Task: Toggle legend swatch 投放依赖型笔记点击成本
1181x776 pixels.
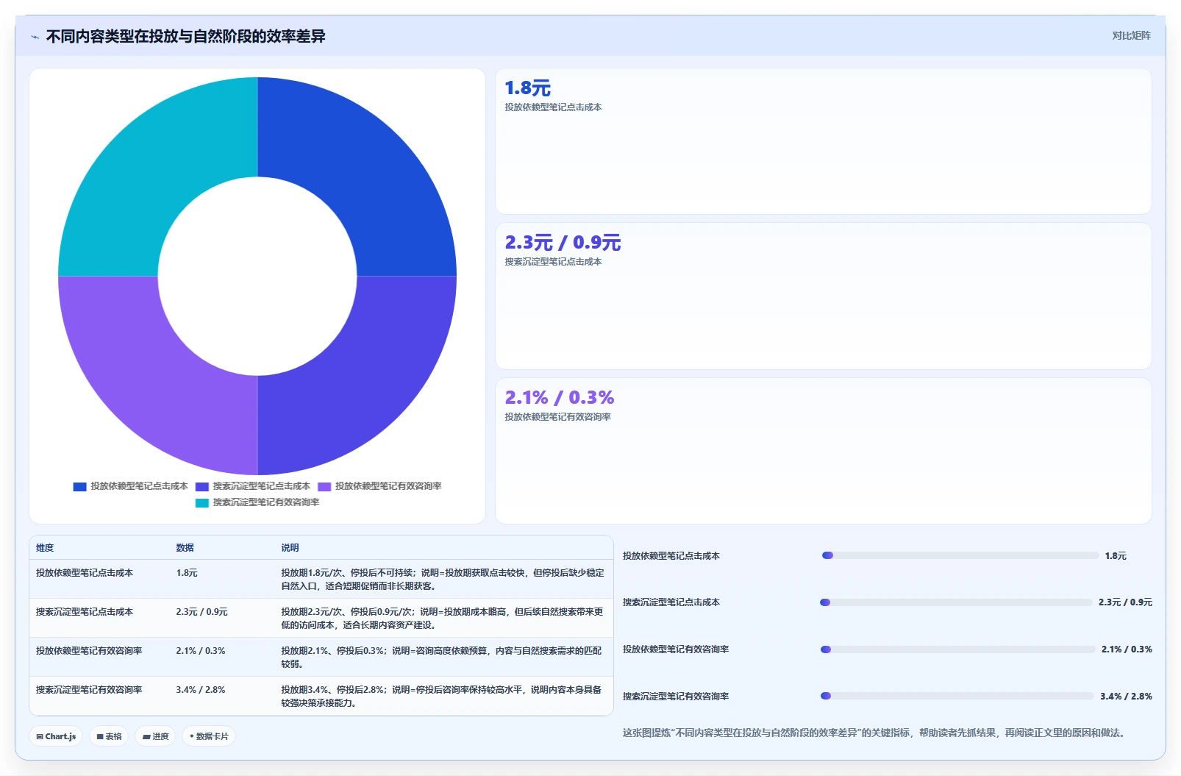Action: point(80,486)
